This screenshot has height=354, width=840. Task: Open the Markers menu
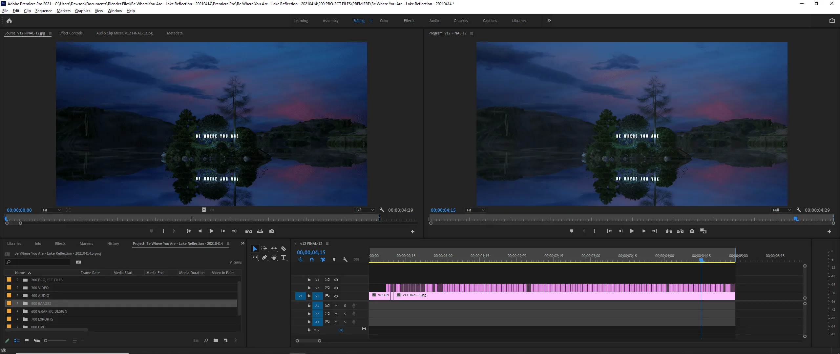(63, 11)
